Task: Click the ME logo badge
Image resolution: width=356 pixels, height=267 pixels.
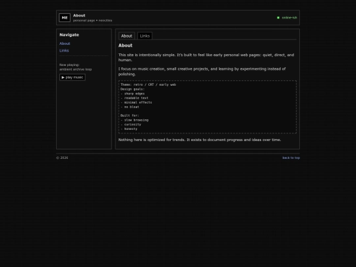Action: click(65, 18)
